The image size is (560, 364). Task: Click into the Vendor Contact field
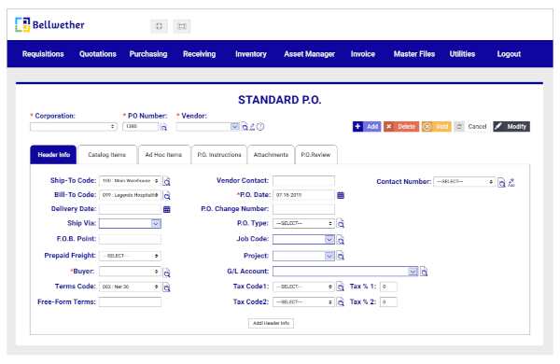[303, 181]
